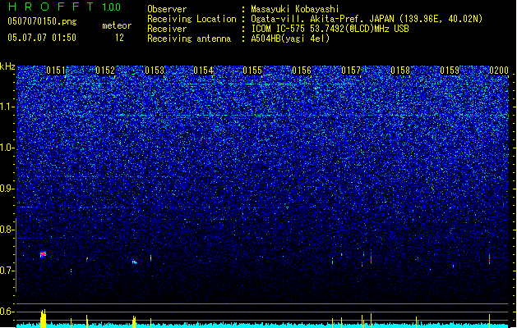Click the 'Receiver' field label
Screen dimensions: 517x328
coord(167,29)
